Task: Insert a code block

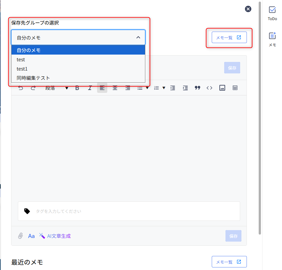Action: coord(210,88)
